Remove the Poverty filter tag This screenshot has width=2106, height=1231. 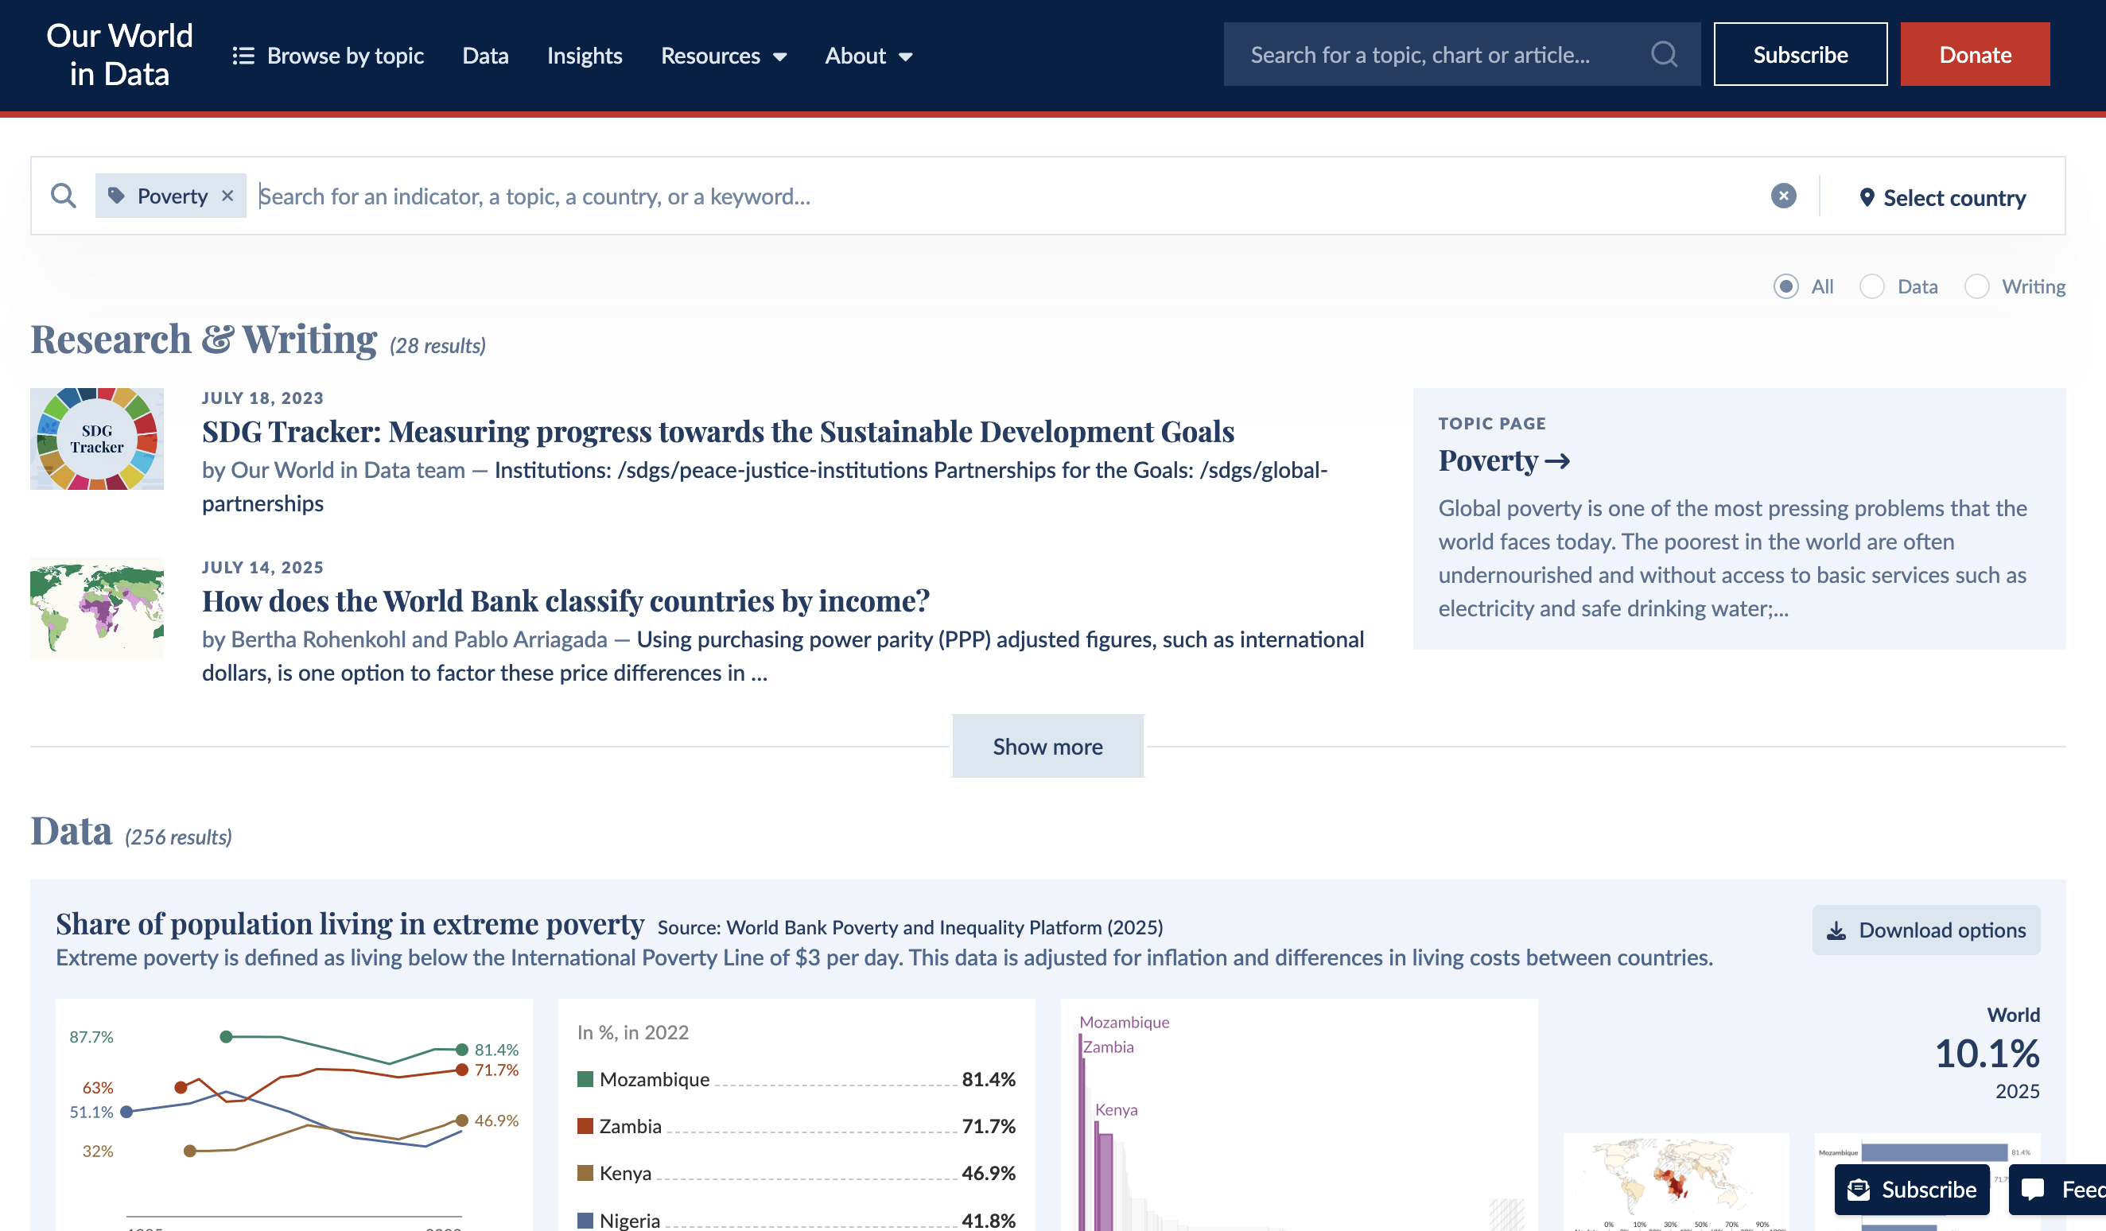(227, 196)
